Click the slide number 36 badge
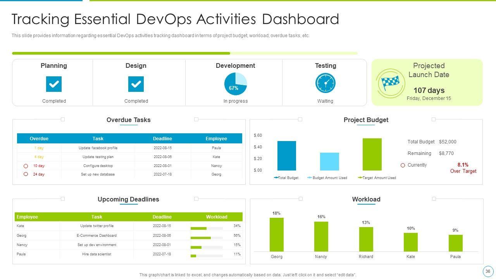Screen dimensions: 496x279 pyautogui.click(x=487, y=271)
